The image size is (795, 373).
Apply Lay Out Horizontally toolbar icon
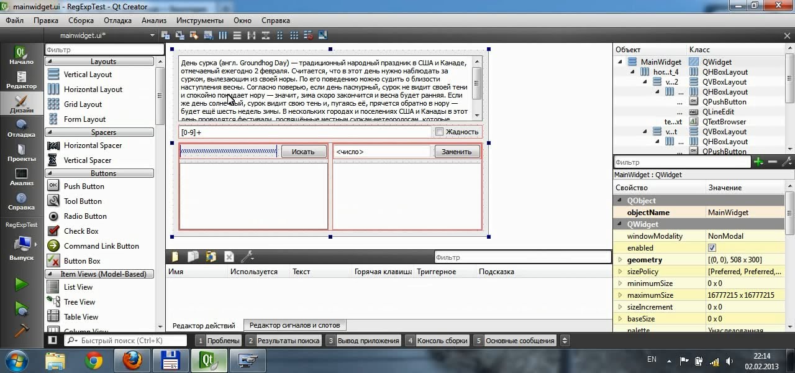pos(223,35)
